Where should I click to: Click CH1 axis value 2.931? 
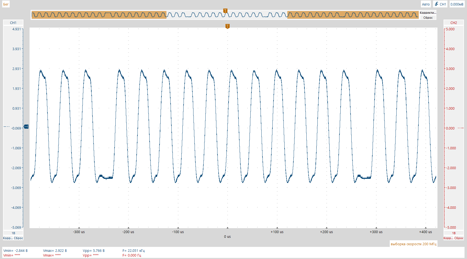pyautogui.click(x=17, y=69)
